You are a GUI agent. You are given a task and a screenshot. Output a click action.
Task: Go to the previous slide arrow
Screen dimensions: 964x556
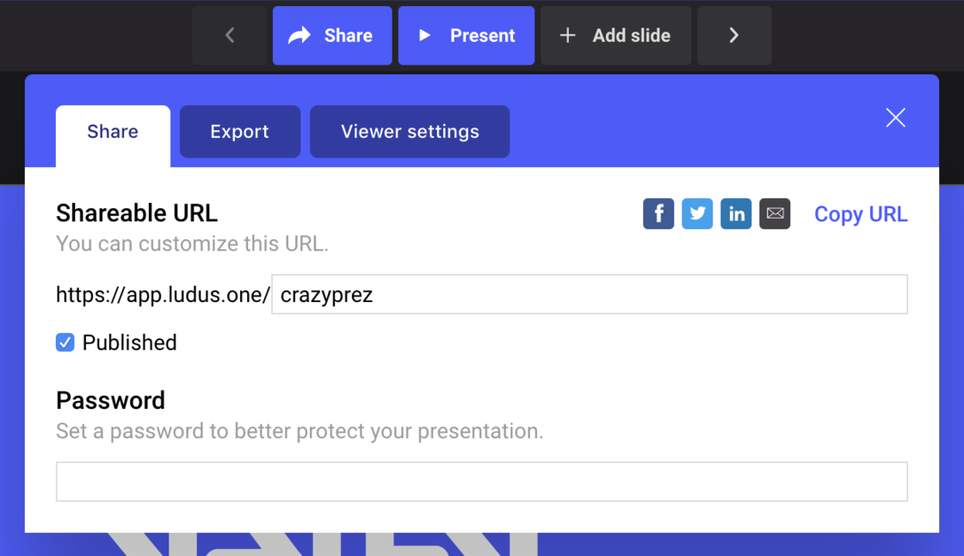click(x=229, y=35)
